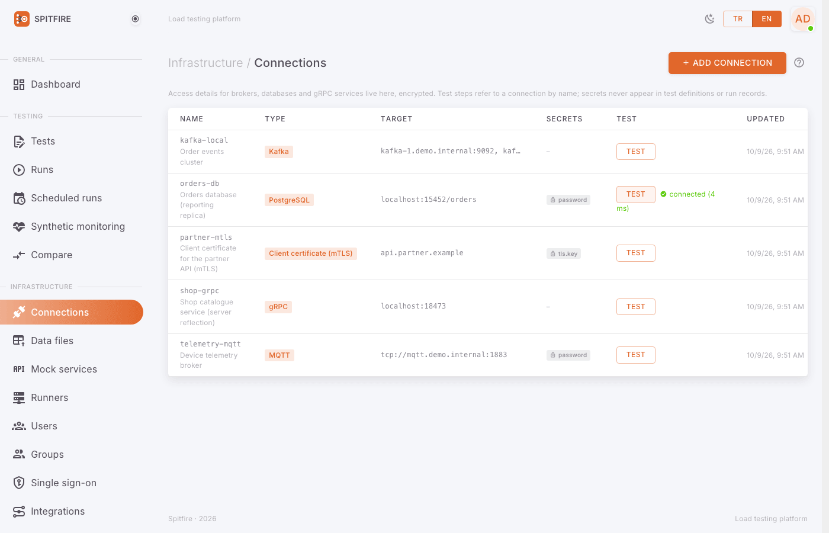Click the kafka-local connection name
The image size is (829, 533).
(204, 140)
